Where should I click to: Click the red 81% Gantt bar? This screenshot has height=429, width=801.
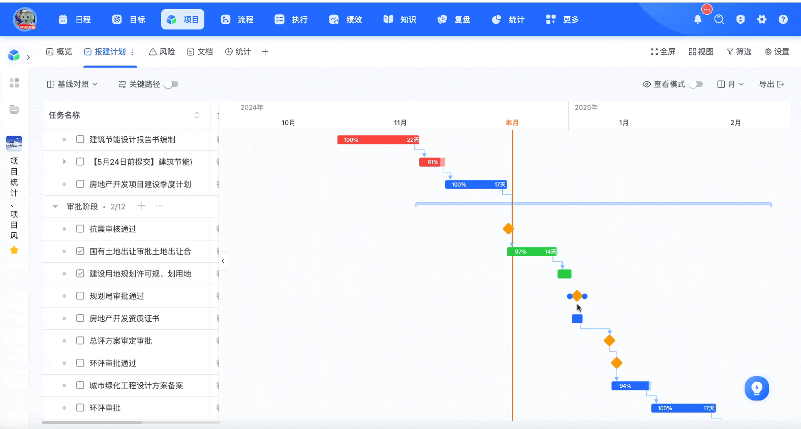pos(432,162)
